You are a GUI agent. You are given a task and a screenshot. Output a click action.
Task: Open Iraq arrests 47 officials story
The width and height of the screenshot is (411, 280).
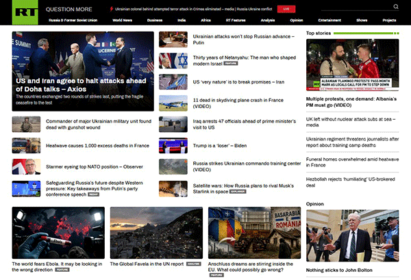245,124
